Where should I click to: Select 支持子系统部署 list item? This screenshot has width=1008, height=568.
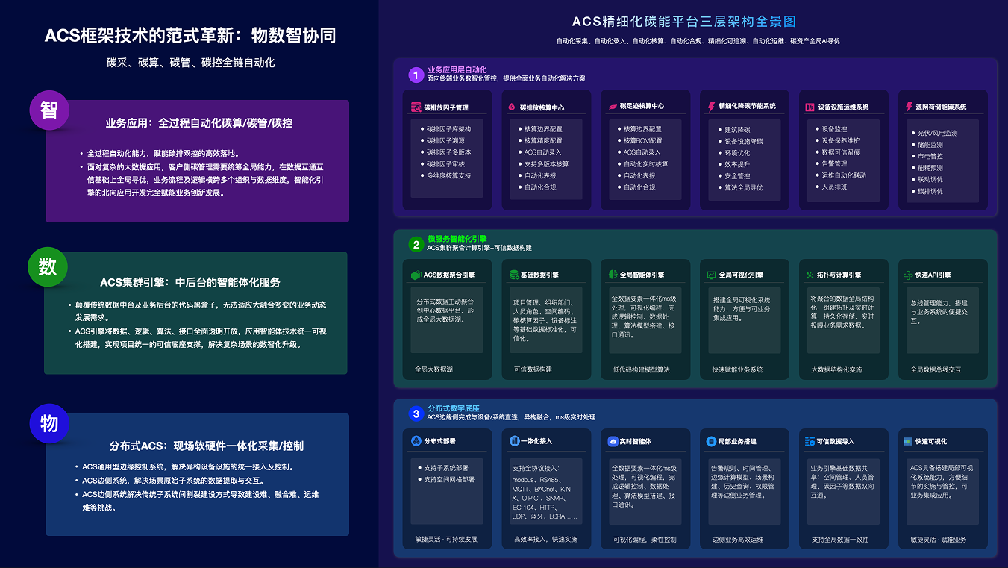pos(445,467)
